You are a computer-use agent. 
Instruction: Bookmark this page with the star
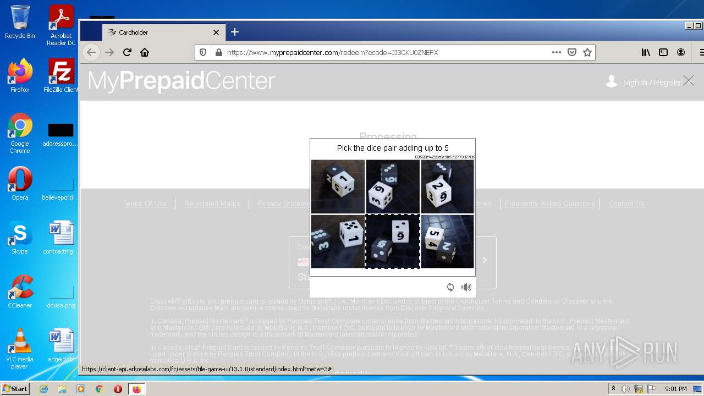(x=587, y=52)
